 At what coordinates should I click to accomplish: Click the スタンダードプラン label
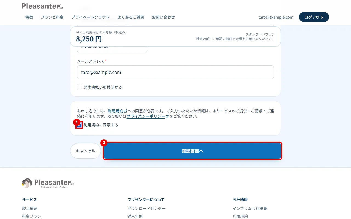coord(260,34)
